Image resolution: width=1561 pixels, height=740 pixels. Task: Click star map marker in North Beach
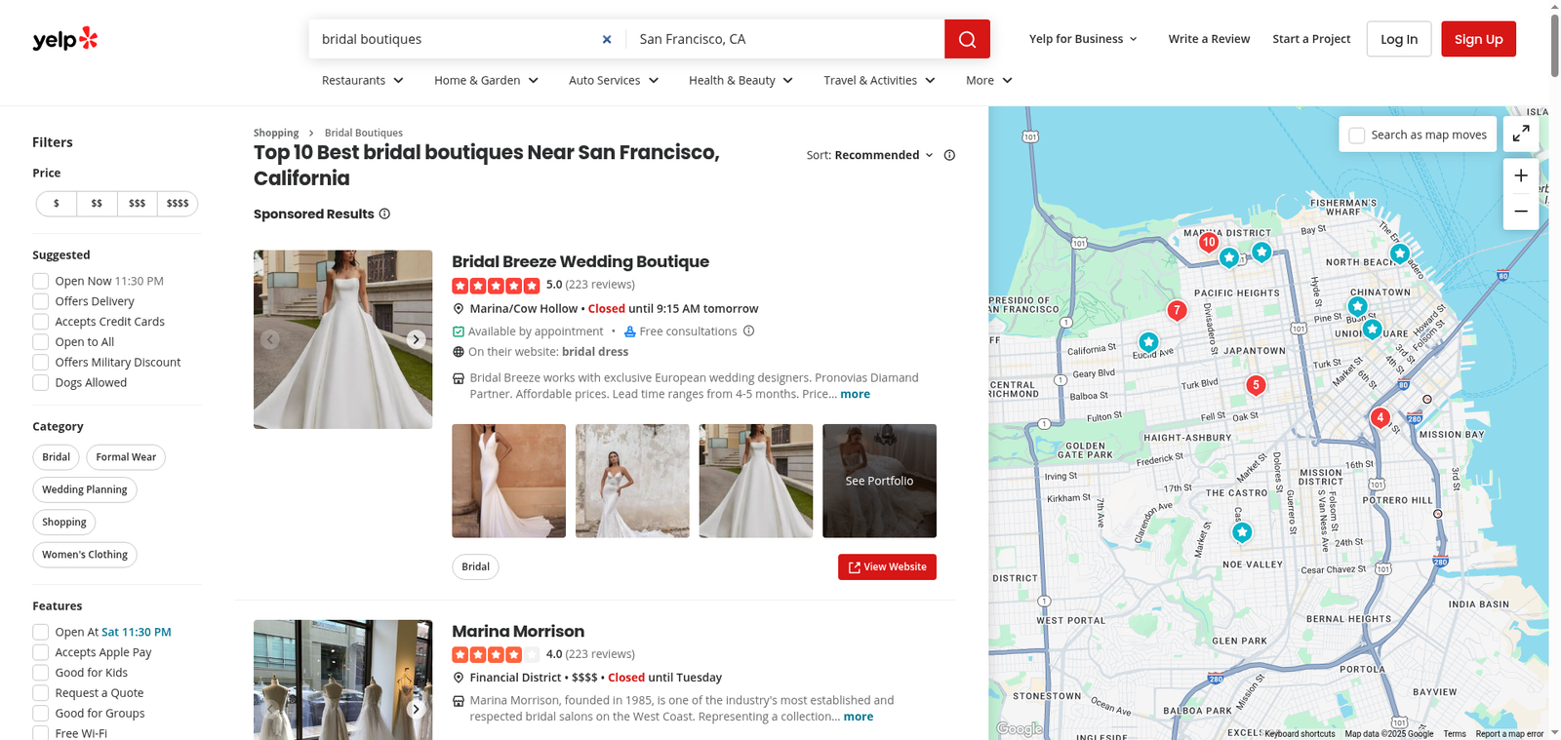(x=1399, y=253)
